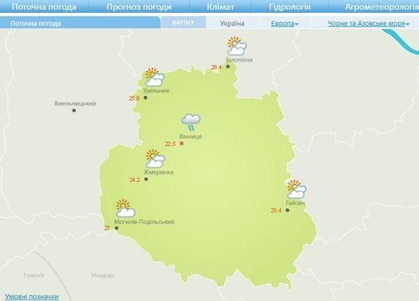Click the sunny cloud icon above Гайсин
The width and height of the screenshot is (419, 301).
(296, 189)
